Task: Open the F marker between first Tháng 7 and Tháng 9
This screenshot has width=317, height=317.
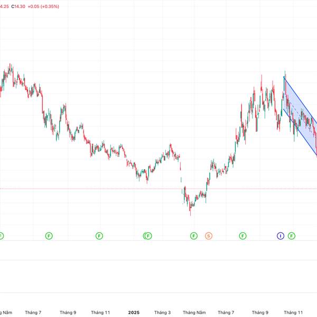Action: tap(49, 236)
